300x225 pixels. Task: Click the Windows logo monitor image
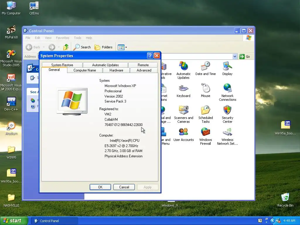[72, 102]
